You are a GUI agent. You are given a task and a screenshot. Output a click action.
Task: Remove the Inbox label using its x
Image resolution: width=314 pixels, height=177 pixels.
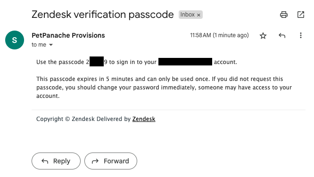coord(198,15)
